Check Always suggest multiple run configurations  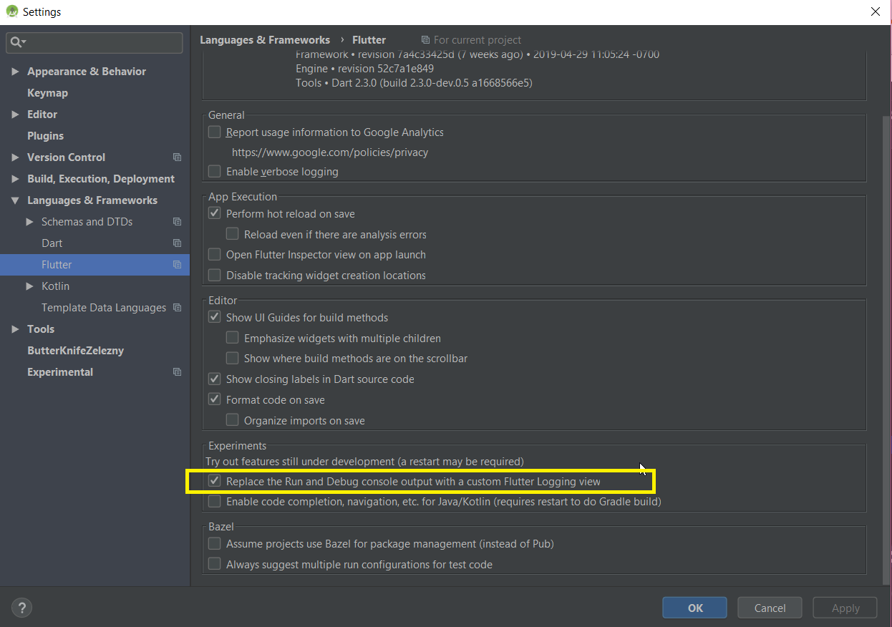[x=214, y=564]
